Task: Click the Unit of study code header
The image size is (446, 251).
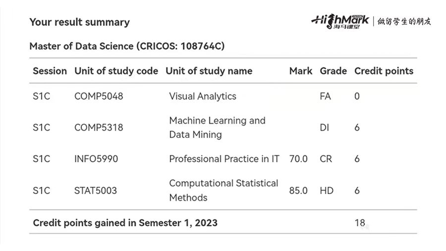Action: pyautogui.click(x=116, y=71)
